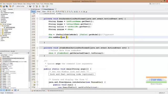The width and height of the screenshot is (168, 94).
Task: Select the btnSave JButton in Navigator
Action: 7,67
